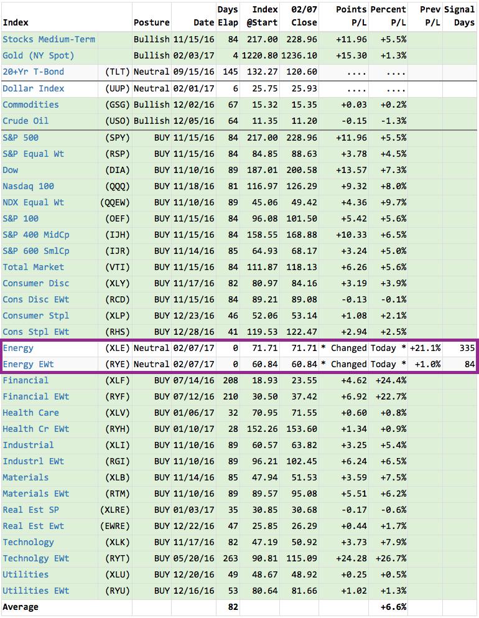Open the Stocks Medium-Term link

coord(49,39)
